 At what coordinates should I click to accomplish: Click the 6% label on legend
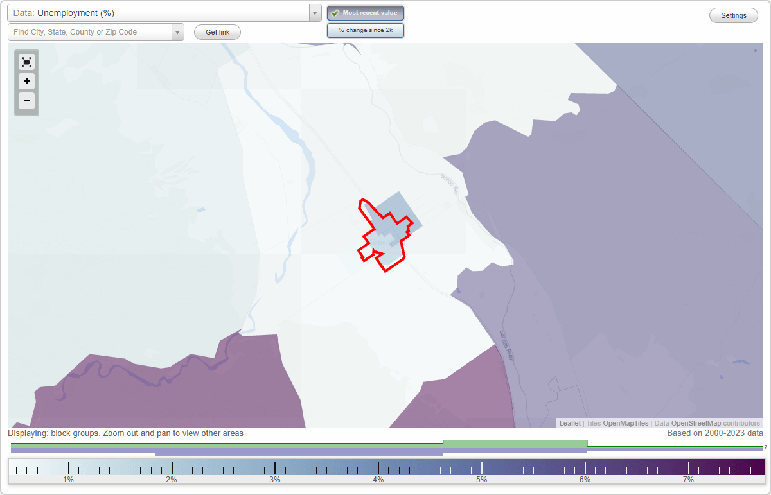point(585,480)
